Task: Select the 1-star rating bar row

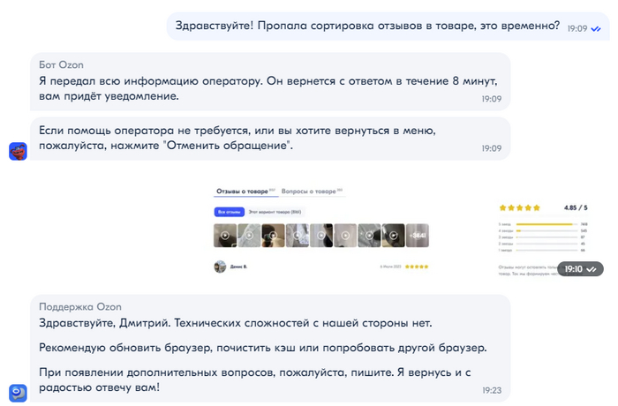Action: [x=543, y=250]
